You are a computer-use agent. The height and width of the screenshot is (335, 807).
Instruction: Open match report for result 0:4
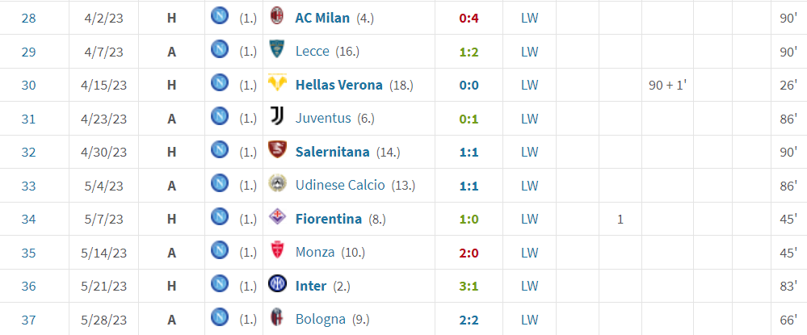(x=469, y=19)
